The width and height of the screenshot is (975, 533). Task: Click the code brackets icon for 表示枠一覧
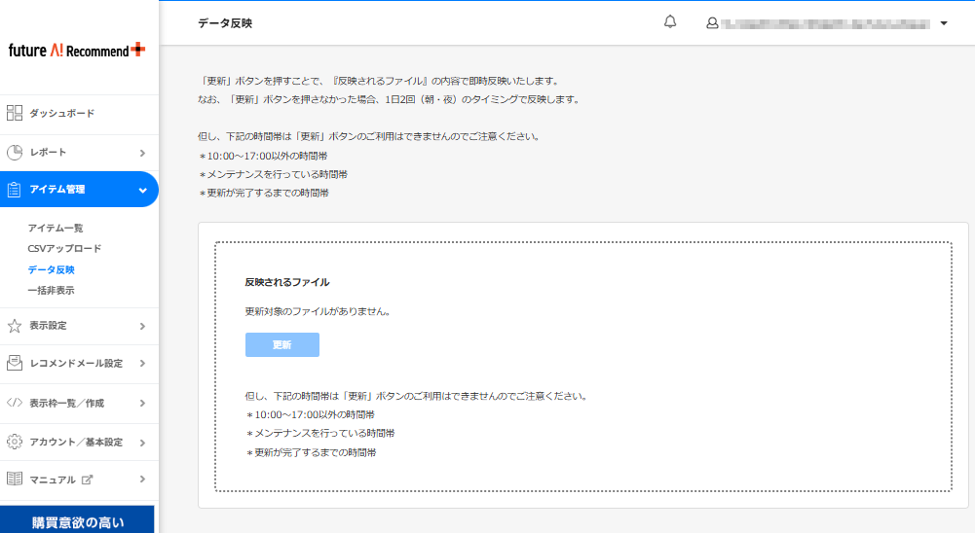point(15,403)
